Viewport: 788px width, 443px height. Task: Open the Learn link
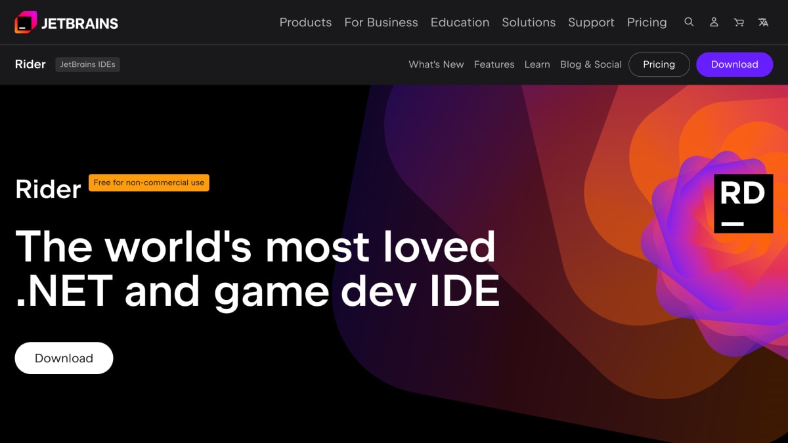536,64
